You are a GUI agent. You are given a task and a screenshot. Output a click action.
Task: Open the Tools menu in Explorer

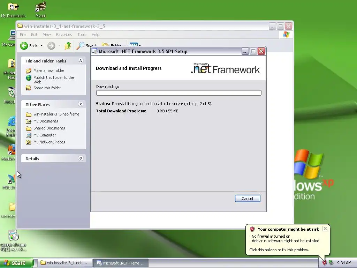[82, 35]
